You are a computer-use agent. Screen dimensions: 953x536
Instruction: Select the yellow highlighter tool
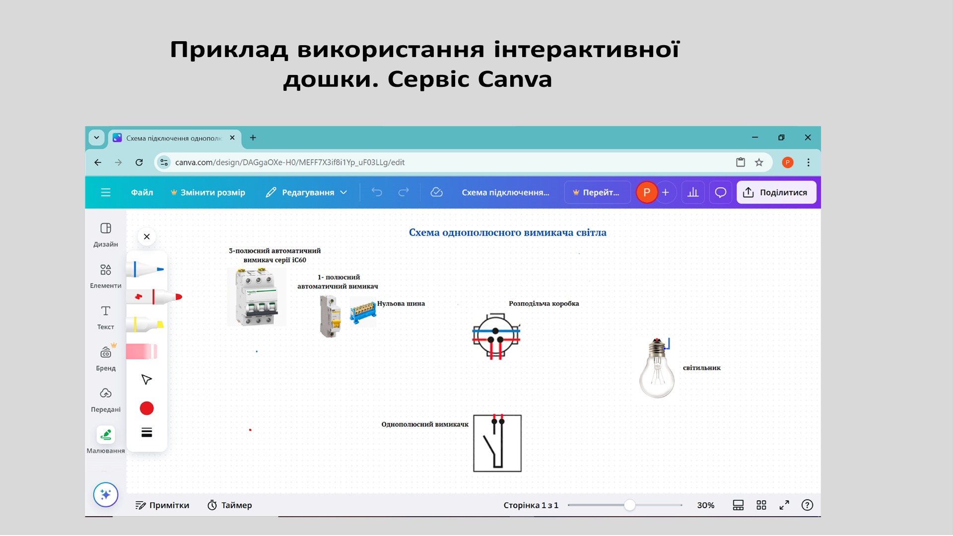point(146,325)
